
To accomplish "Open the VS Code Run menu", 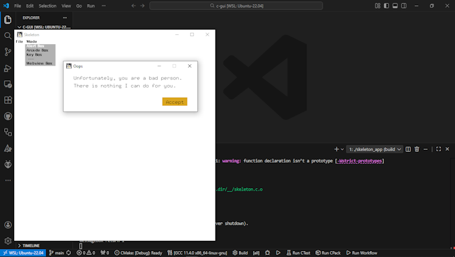I will pyautogui.click(x=91, y=6).
